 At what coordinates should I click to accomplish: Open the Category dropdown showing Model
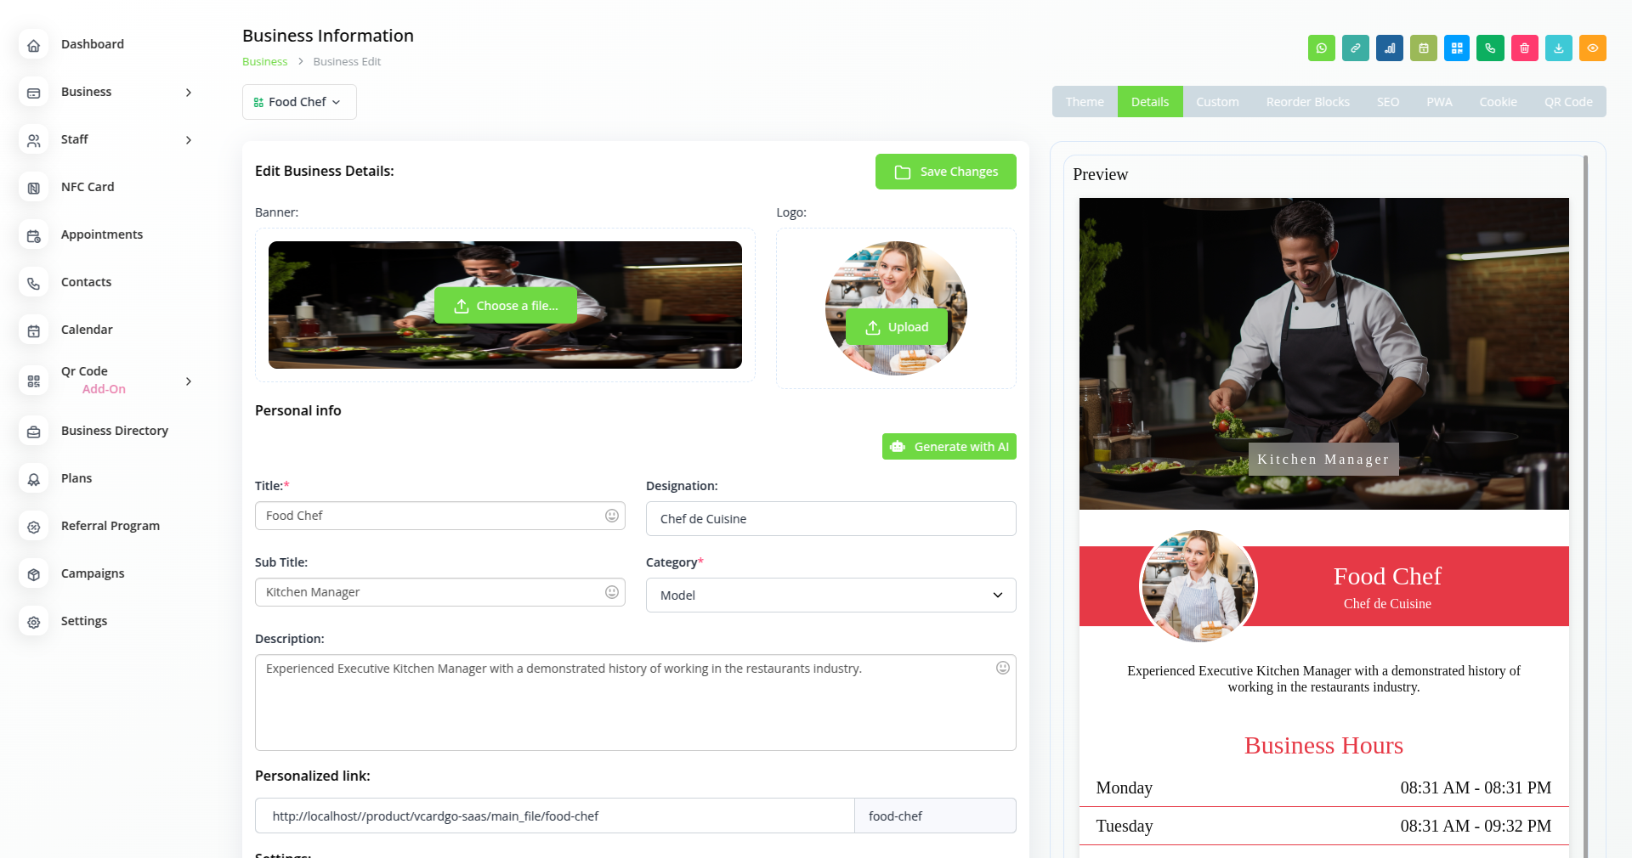[830, 596]
